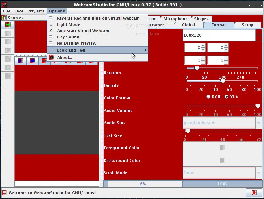Click the Opacity label

(111, 86)
